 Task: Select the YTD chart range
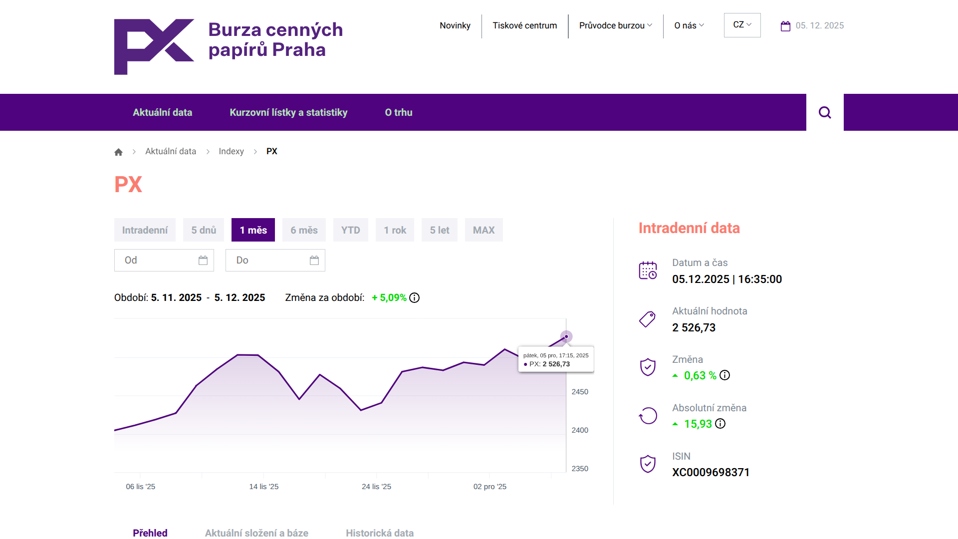[351, 230]
